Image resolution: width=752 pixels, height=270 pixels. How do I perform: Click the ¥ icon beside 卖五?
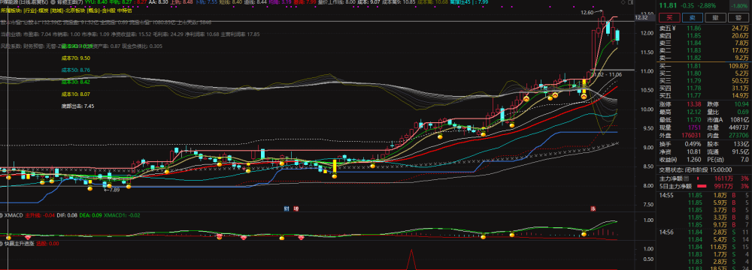click(675, 28)
